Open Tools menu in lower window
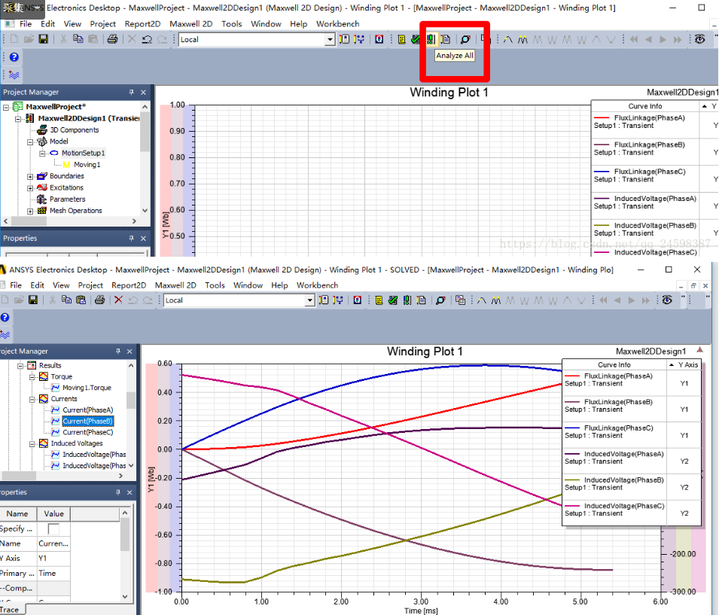This screenshot has height=615, width=719. click(x=215, y=285)
